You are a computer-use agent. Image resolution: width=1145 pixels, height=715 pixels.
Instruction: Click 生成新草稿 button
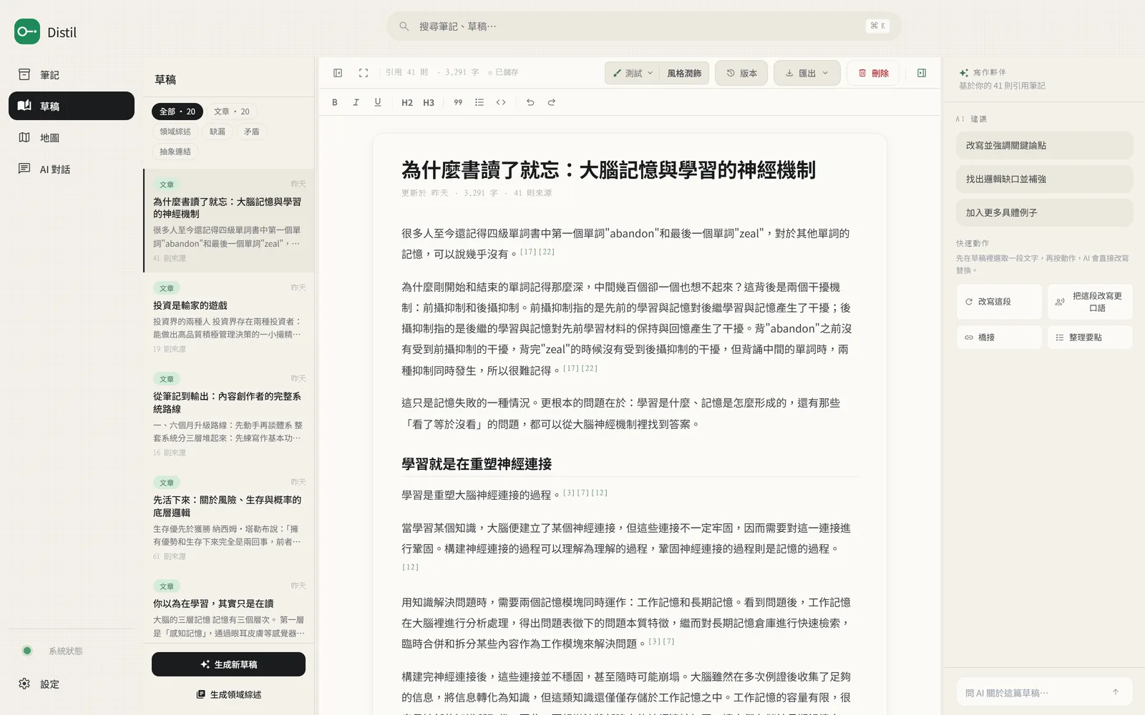point(228,664)
